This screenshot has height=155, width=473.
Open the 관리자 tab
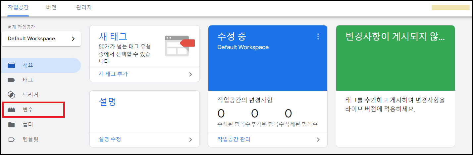click(x=84, y=7)
